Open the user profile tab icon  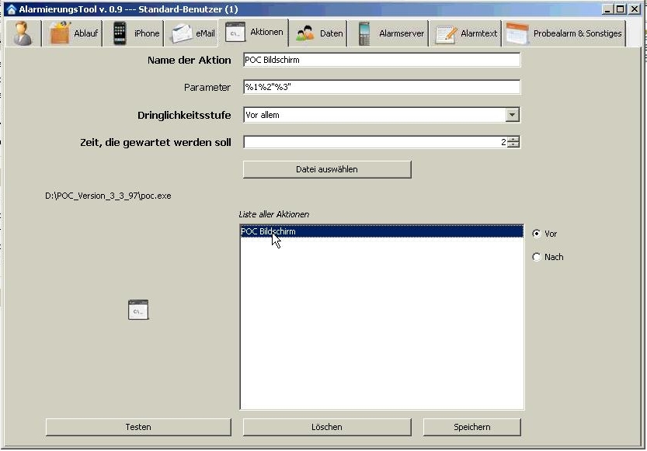pos(23,33)
